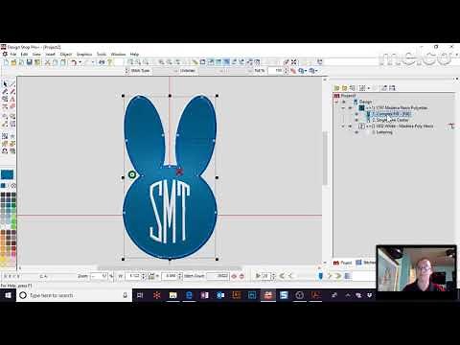This screenshot has height=345, width=460.
Task: Click the microphone icon in search box
Action: tap(126, 295)
